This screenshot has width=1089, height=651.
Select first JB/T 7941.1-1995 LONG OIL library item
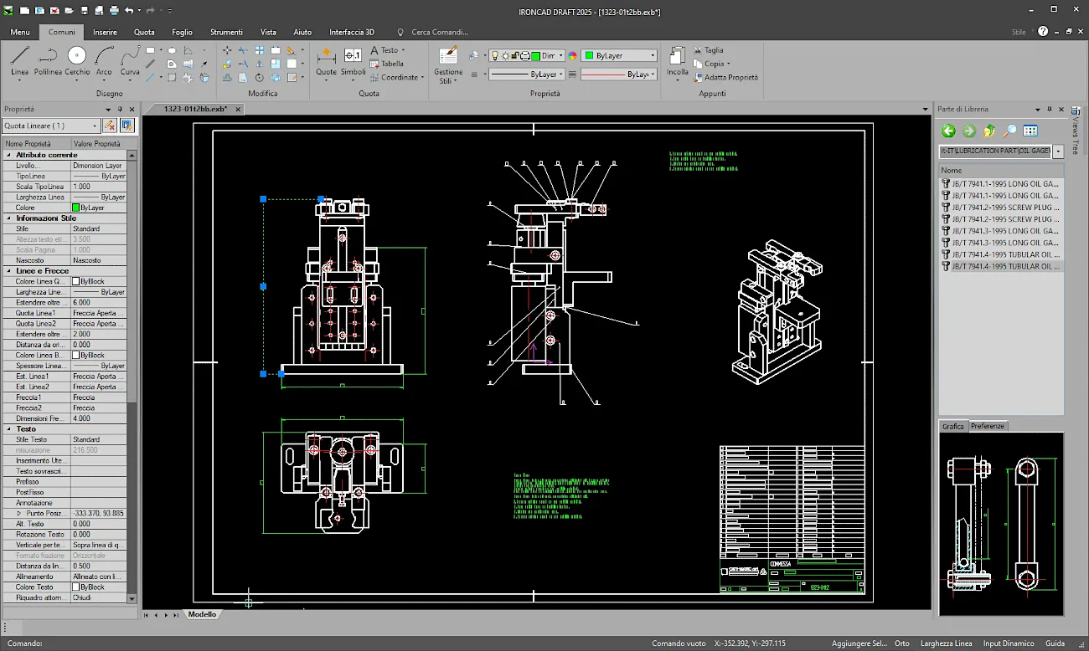pyautogui.click(x=1002, y=183)
